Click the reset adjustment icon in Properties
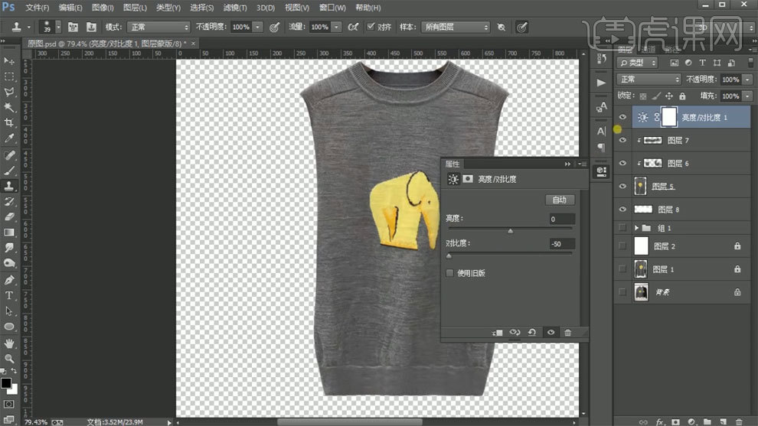 (532, 333)
